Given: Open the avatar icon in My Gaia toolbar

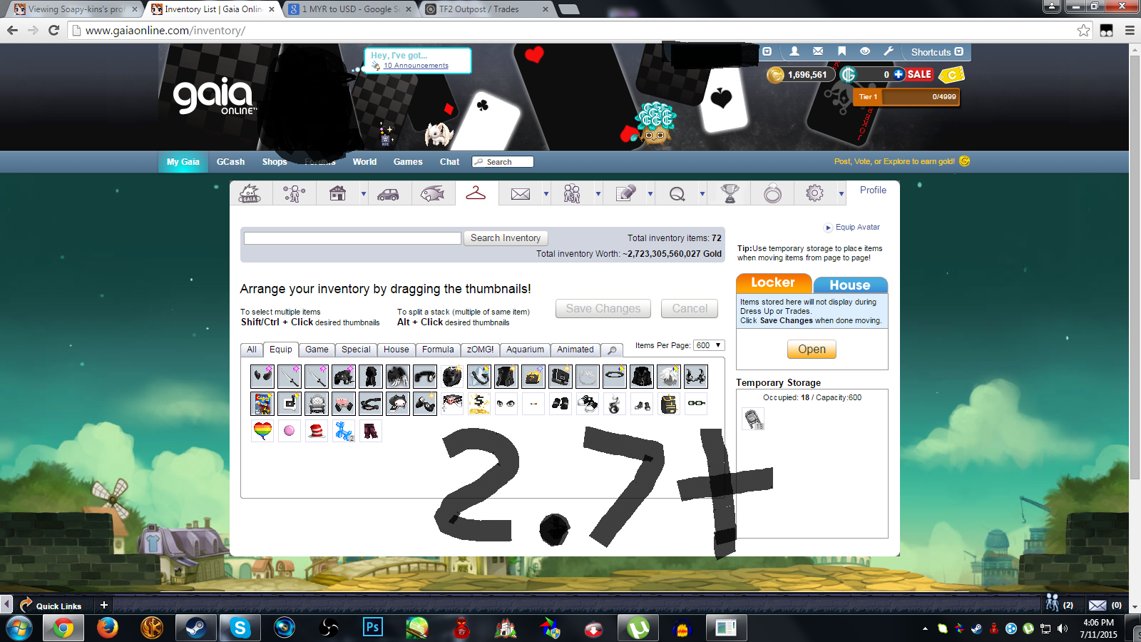Looking at the screenshot, I should [x=294, y=193].
